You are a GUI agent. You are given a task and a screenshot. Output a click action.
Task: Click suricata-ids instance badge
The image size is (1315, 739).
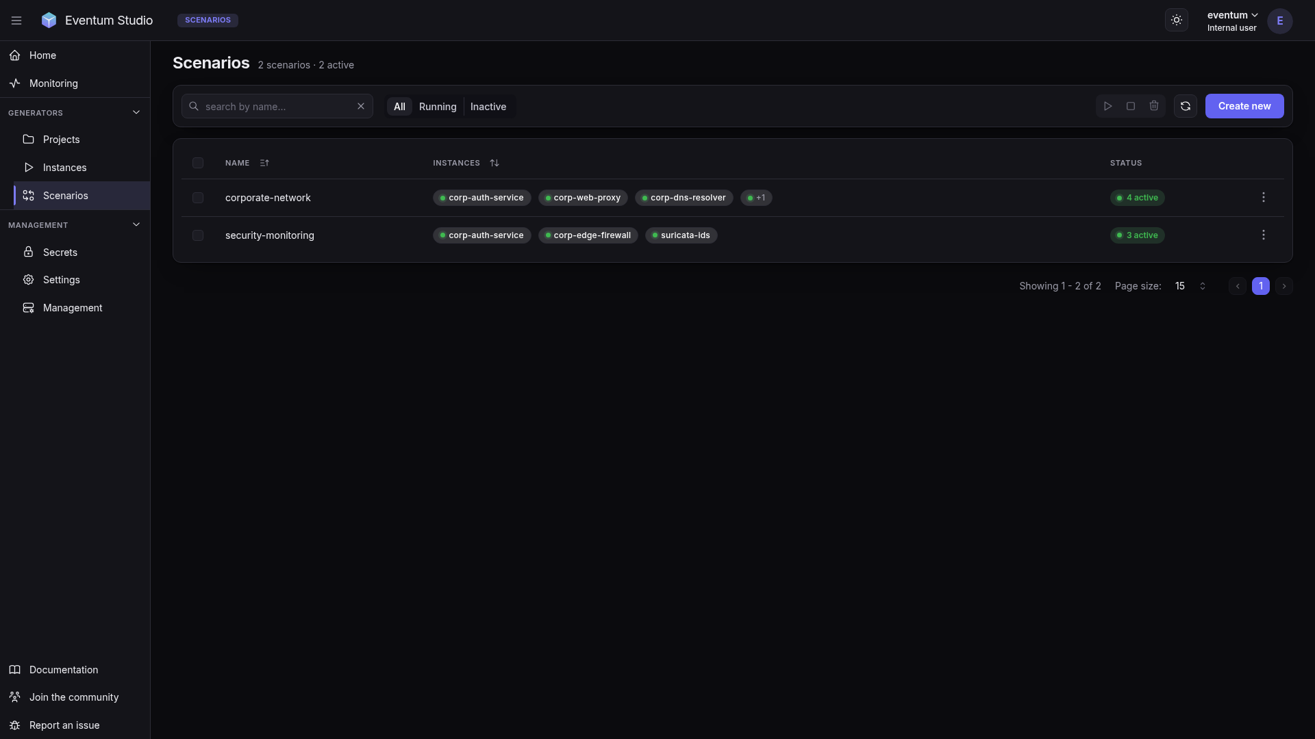(681, 235)
